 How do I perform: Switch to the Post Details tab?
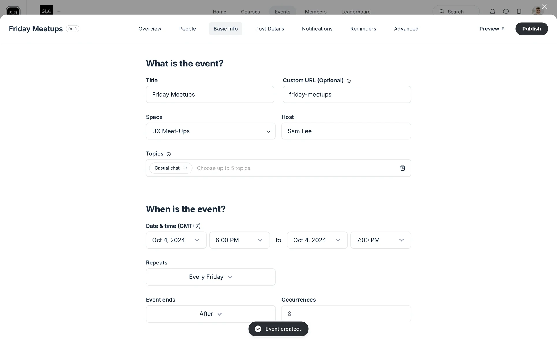[x=270, y=29]
